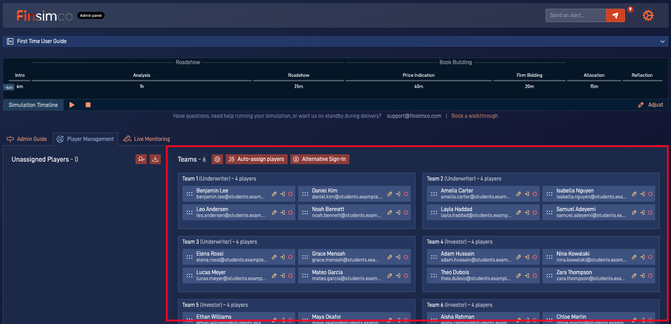Click Lucas Meyer's status circle

[x=290, y=276]
